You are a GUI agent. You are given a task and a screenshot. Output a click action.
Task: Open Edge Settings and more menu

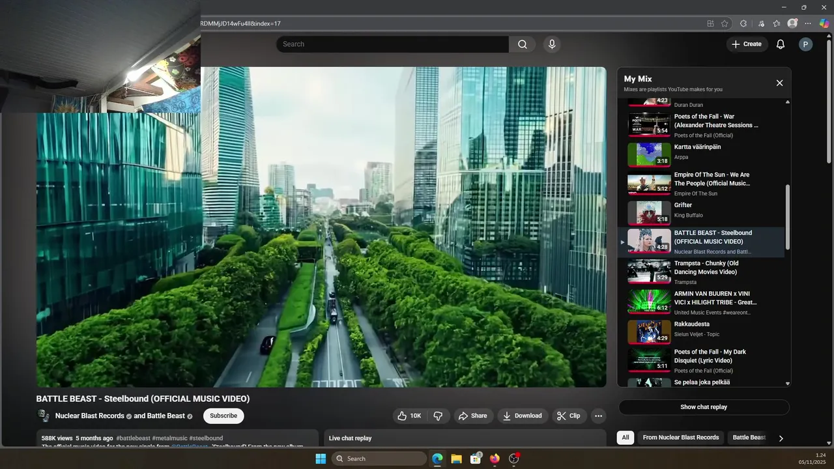click(808, 23)
